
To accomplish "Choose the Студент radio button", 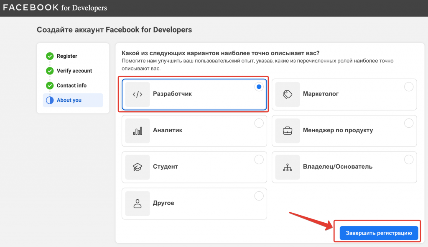I will pyautogui.click(x=259, y=160).
